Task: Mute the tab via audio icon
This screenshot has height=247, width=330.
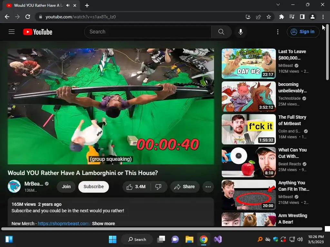Action: tap(68, 5)
